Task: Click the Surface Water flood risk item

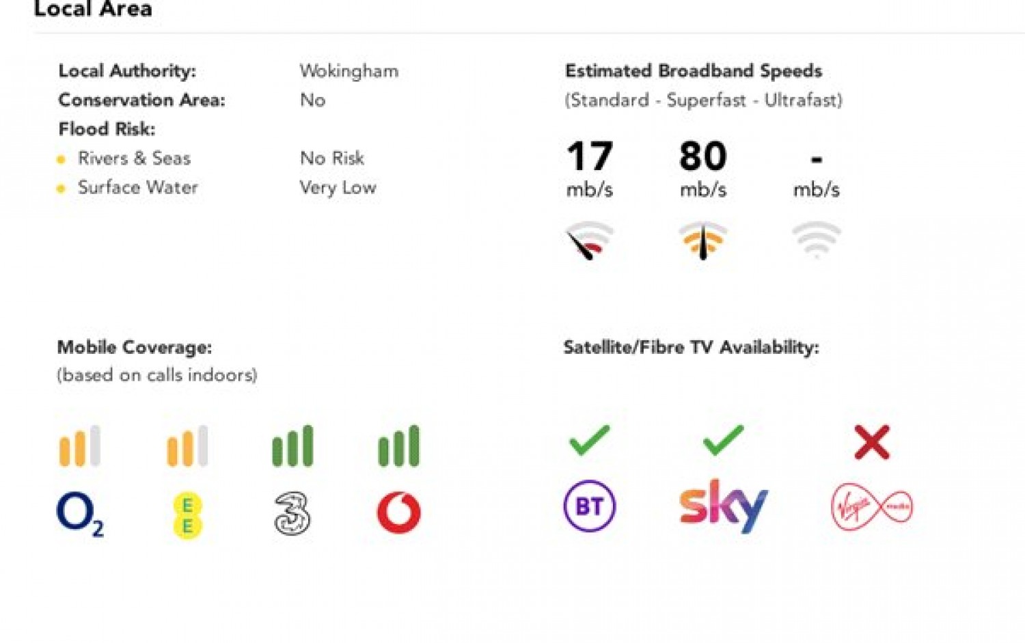Action: coord(137,187)
